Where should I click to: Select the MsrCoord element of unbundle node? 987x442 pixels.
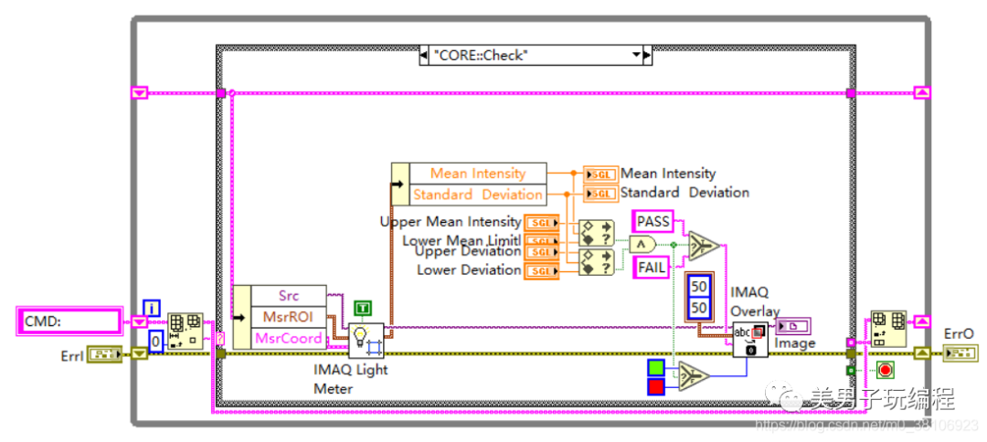tap(289, 338)
